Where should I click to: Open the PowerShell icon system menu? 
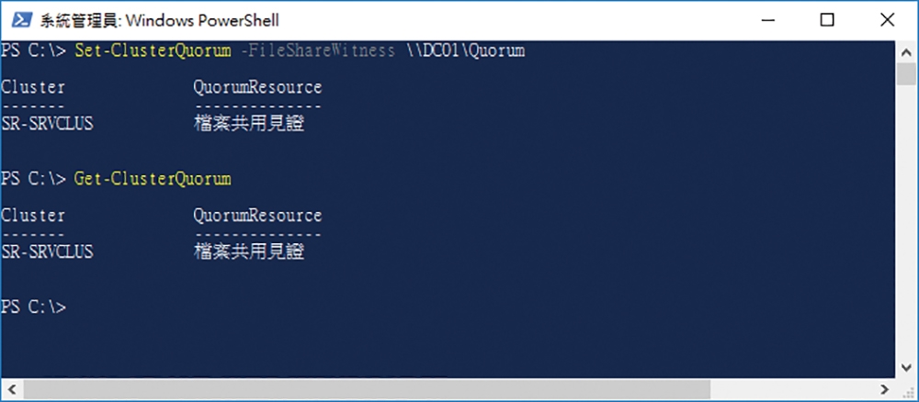point(21,20)
